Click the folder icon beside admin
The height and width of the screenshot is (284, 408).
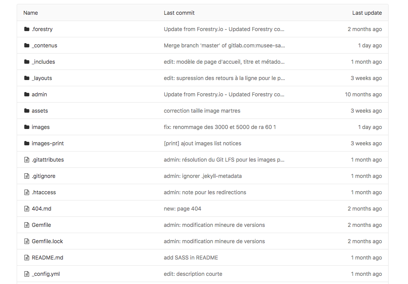point(27,94)
